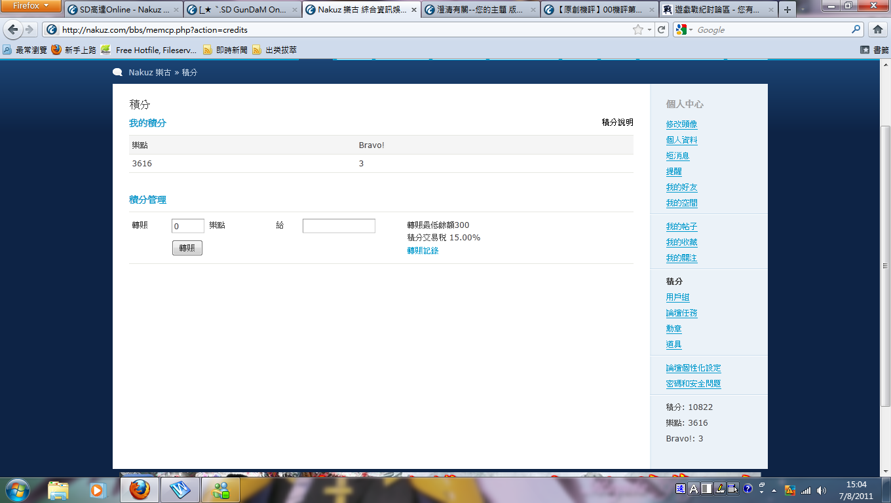Open a new tab with the plus button
The height and width of the screenshot is (503, 891).
click(x=787, y=10)
